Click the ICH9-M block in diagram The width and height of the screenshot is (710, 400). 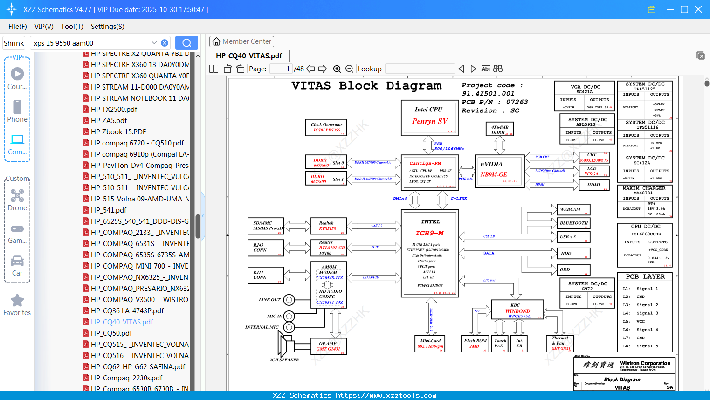(x=430, y=253)
